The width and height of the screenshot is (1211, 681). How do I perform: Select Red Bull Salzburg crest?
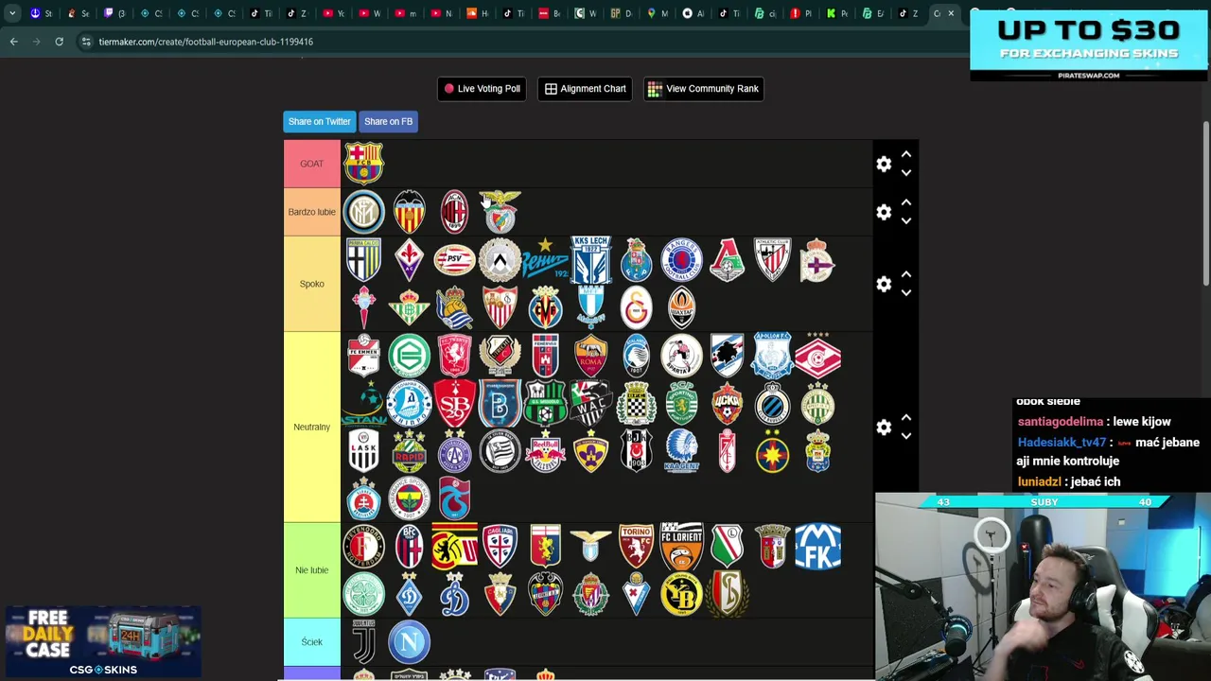coord(545,451)
